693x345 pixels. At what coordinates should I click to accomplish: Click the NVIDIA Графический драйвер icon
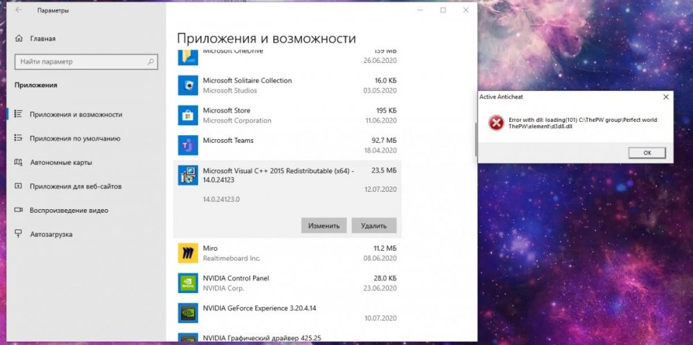click(x=188, y=339)
